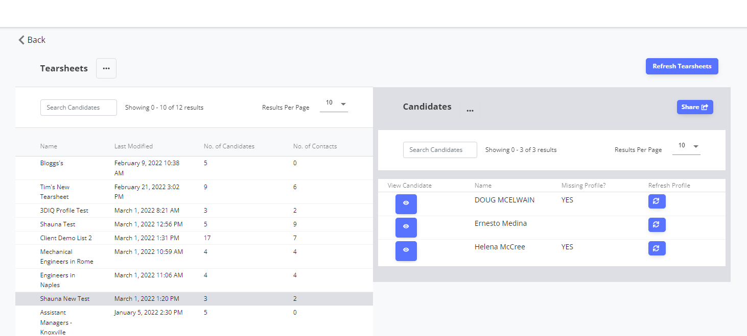View candidate Helena McCree via eye icon
This screenshot has height=336, width=747.
406,250
